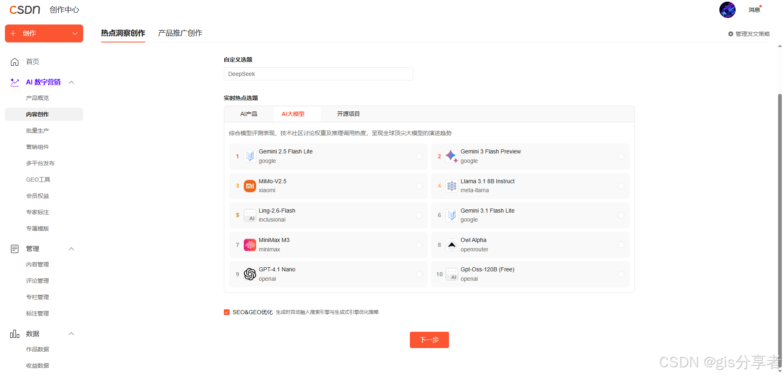Click the scrollbar up arrow
The height and width of the screenshot is (375, 783).
pyautogui.click(x=780, y=46)
